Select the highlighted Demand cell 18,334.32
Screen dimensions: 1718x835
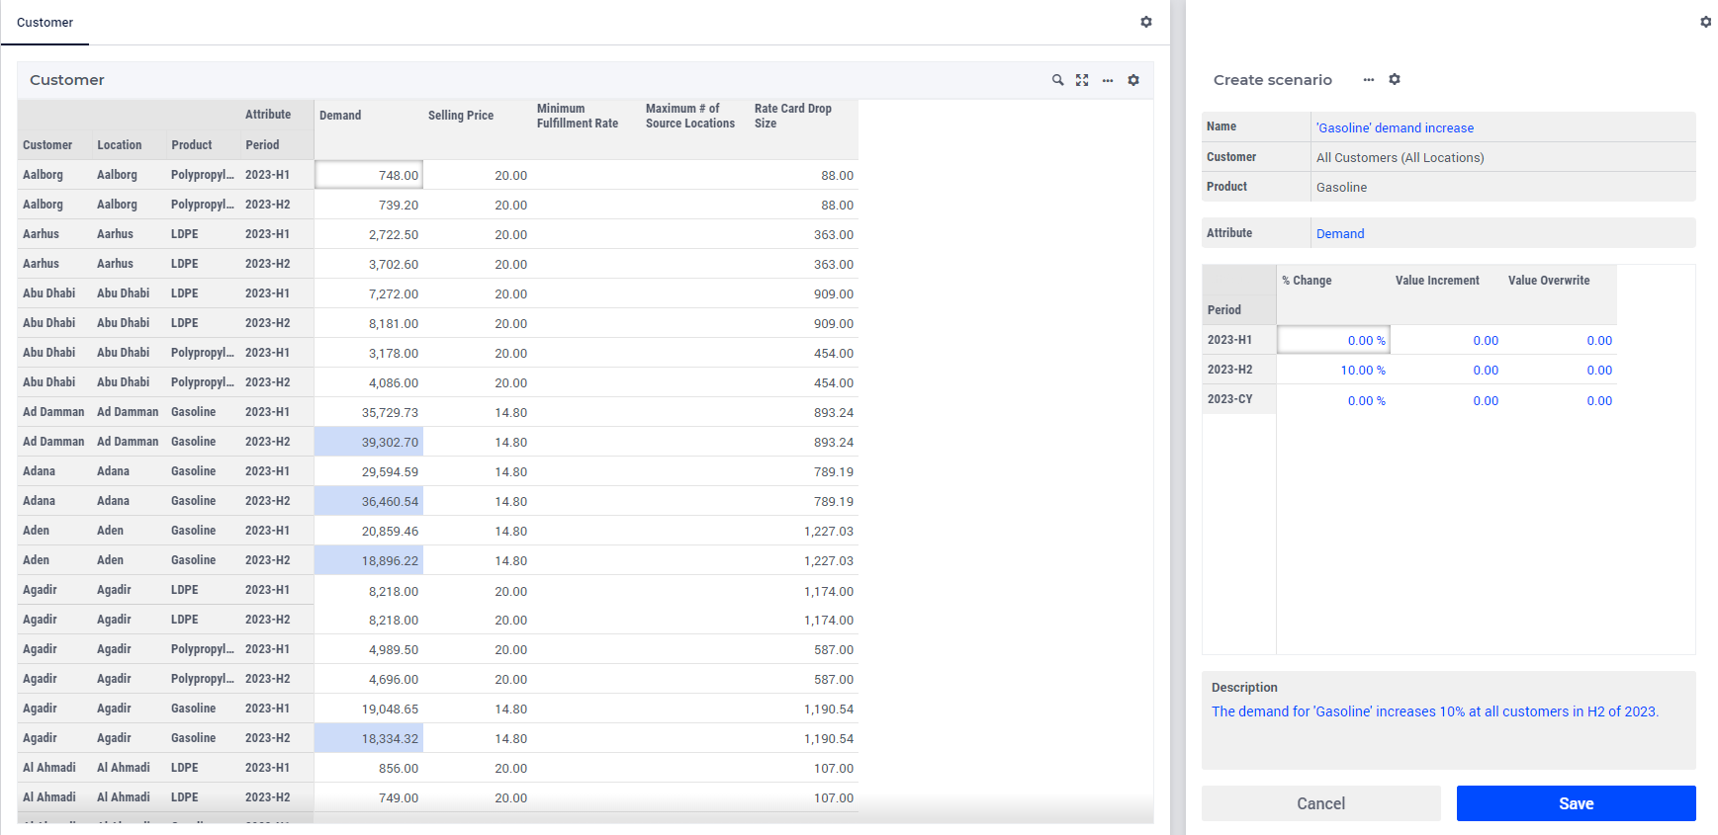369,738
